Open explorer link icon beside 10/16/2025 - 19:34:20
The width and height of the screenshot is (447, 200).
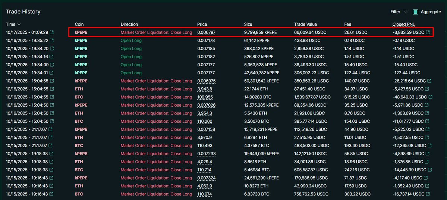tap(52, 49)
